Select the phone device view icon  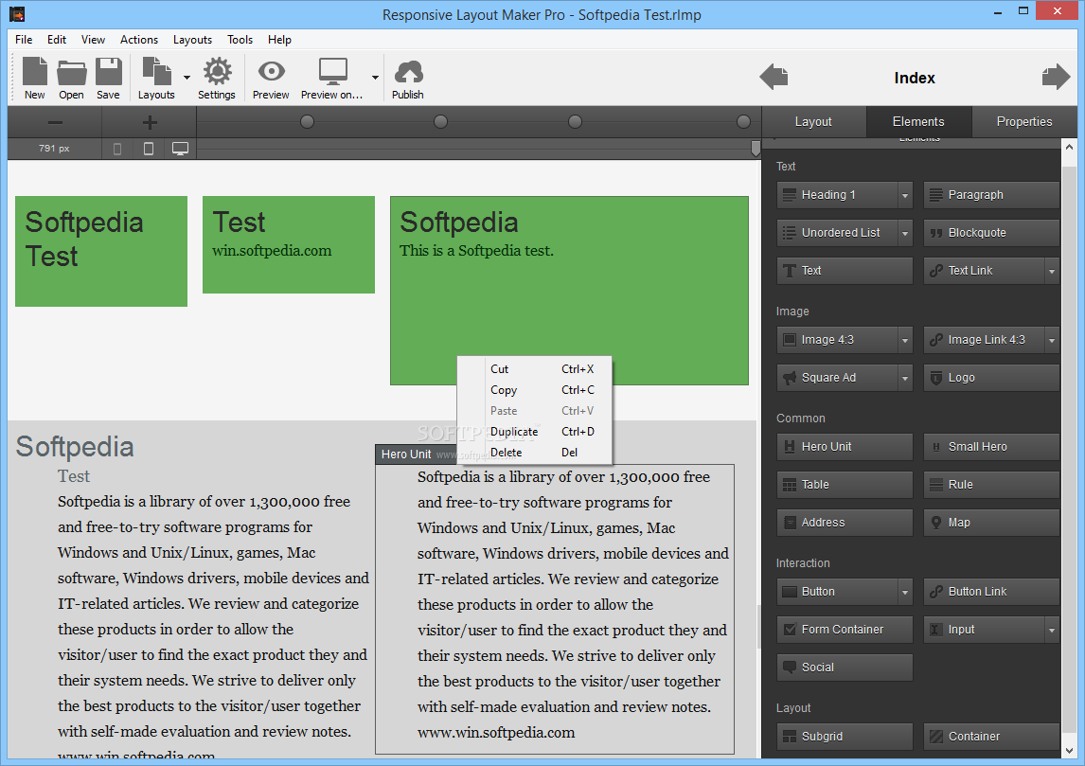coord(117,149)
